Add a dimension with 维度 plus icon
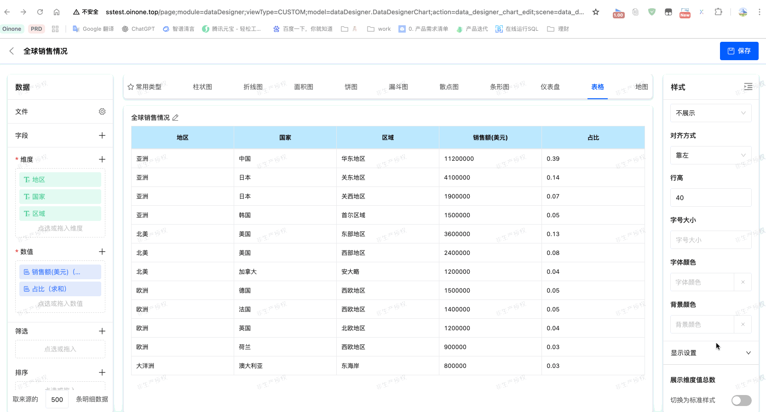The height and width of the screenshot is (412, 766). 102,159
